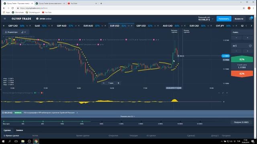Close the GBP USD asset tab
The image size is (257, 144).
click(x=158, y=26)
